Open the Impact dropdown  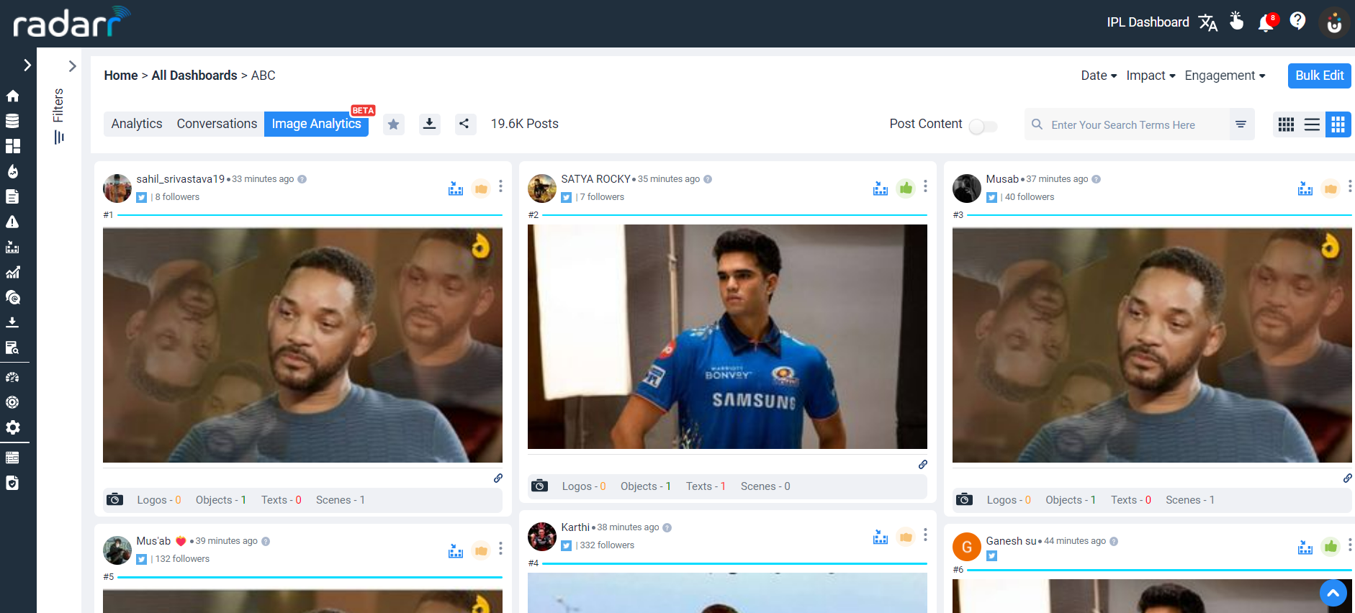point(1151,76)
